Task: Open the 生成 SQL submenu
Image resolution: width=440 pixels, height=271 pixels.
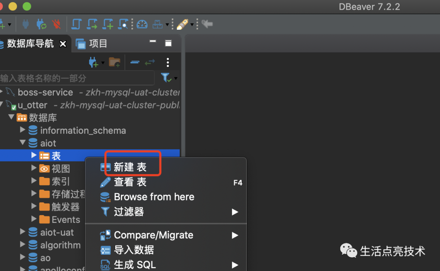Action: pyautogui.click(x=166, y=264)
